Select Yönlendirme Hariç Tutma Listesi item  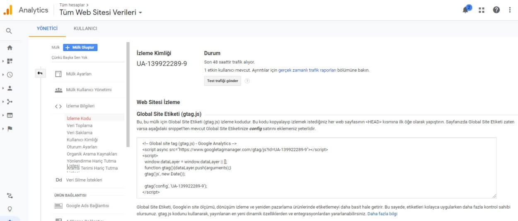point(92,163)
